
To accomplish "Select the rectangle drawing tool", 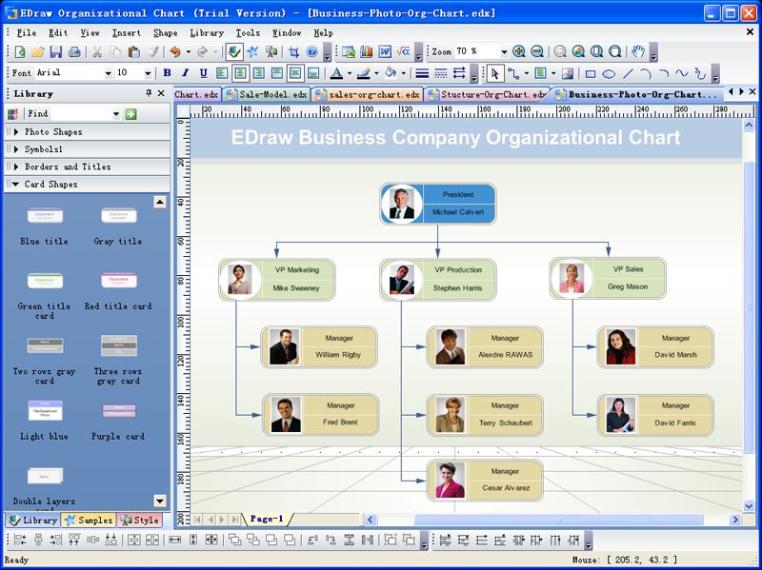I will pyautogui.click(x=591, y=74).
